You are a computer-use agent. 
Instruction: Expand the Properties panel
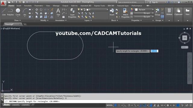click(x=136, y=20)
